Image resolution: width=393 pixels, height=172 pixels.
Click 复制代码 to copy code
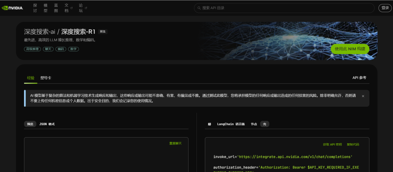[x=353, y=144]
